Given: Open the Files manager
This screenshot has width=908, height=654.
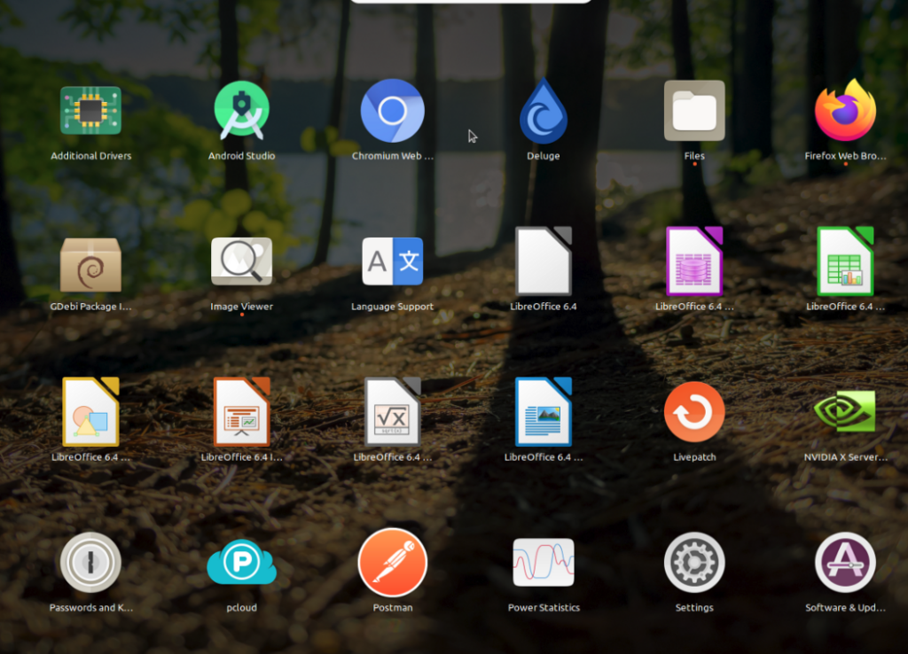Looking at the screenshot, I should [694, 111].
